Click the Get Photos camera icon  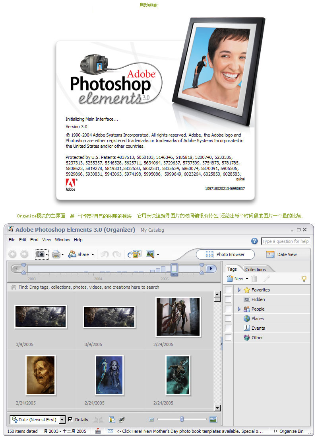coord(41,254)
